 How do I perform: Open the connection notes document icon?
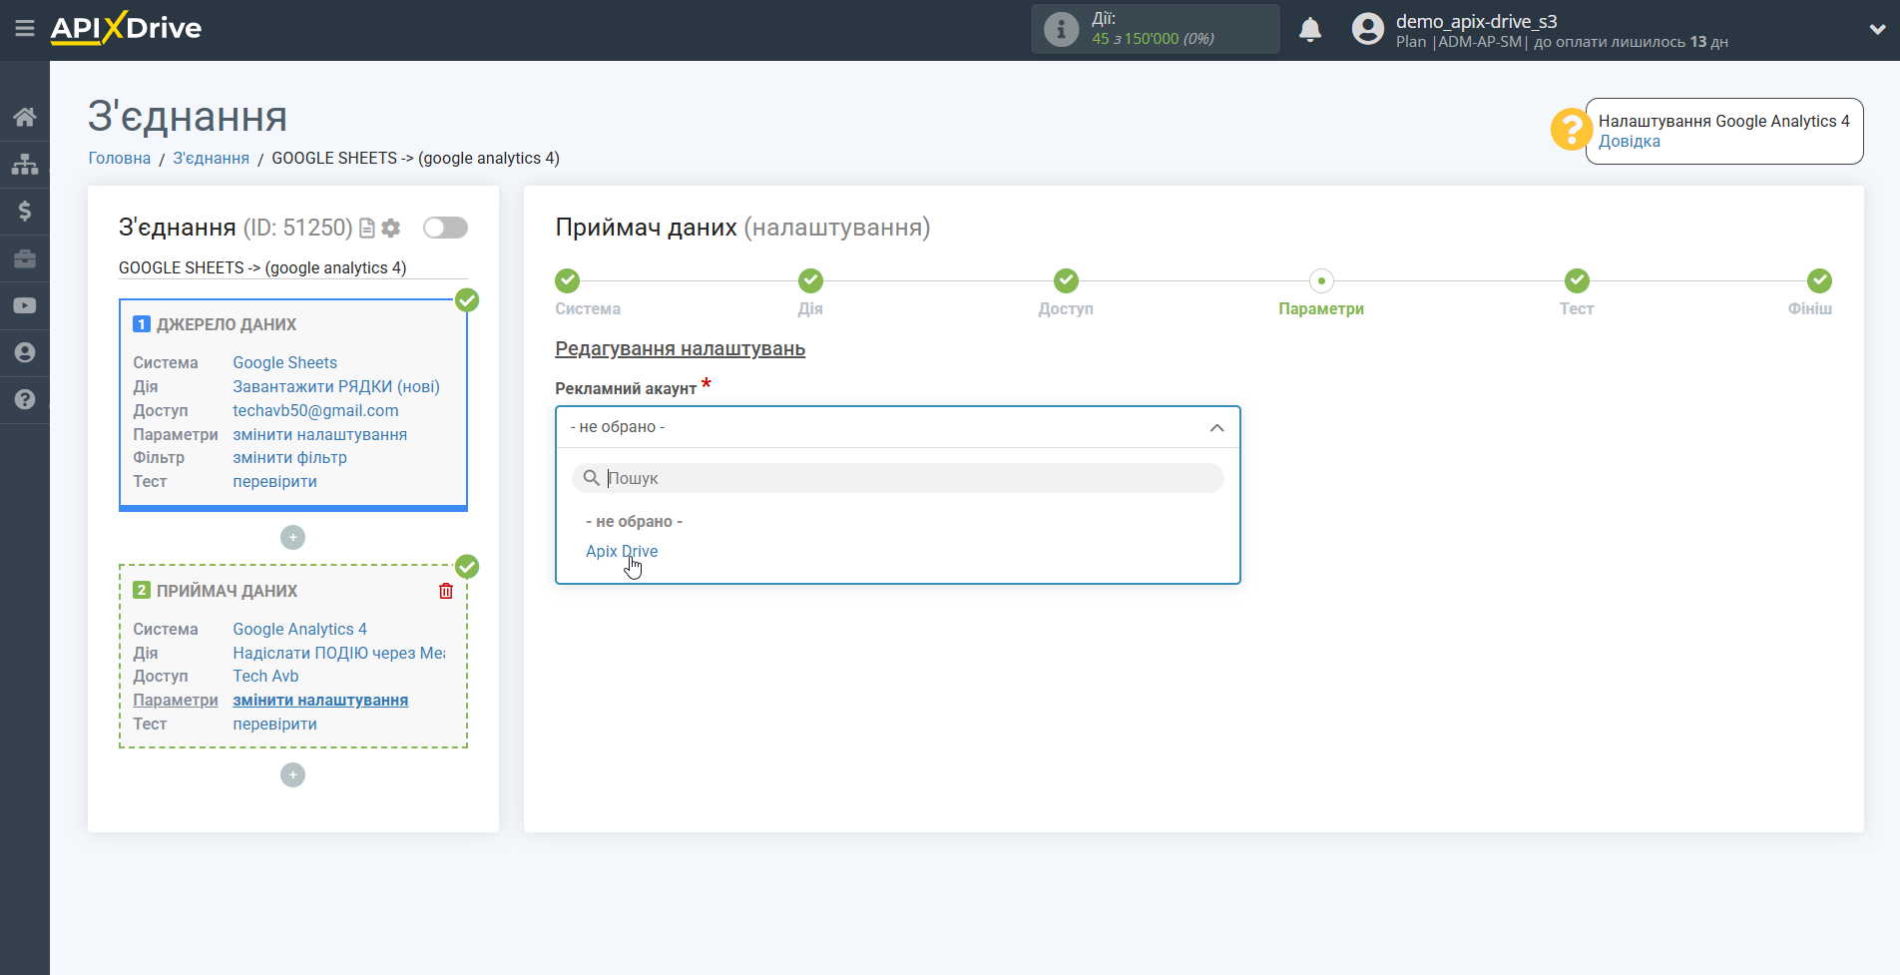click(x=367, y=229)
